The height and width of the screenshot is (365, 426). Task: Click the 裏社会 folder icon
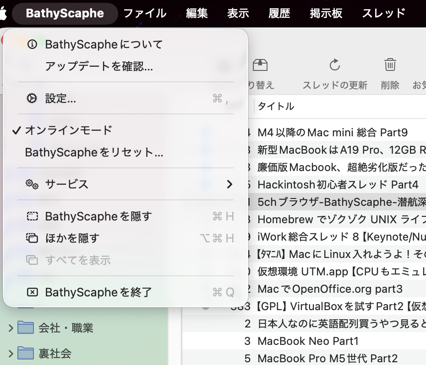point(26,353)
